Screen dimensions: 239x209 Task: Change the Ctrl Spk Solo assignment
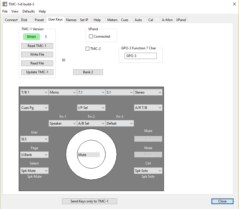tap(148, 171)
